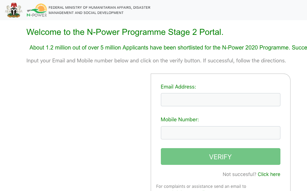307x191 pixels.
Task: Click the 'Mobile Number:' label
Action: (x=180, y=120)
